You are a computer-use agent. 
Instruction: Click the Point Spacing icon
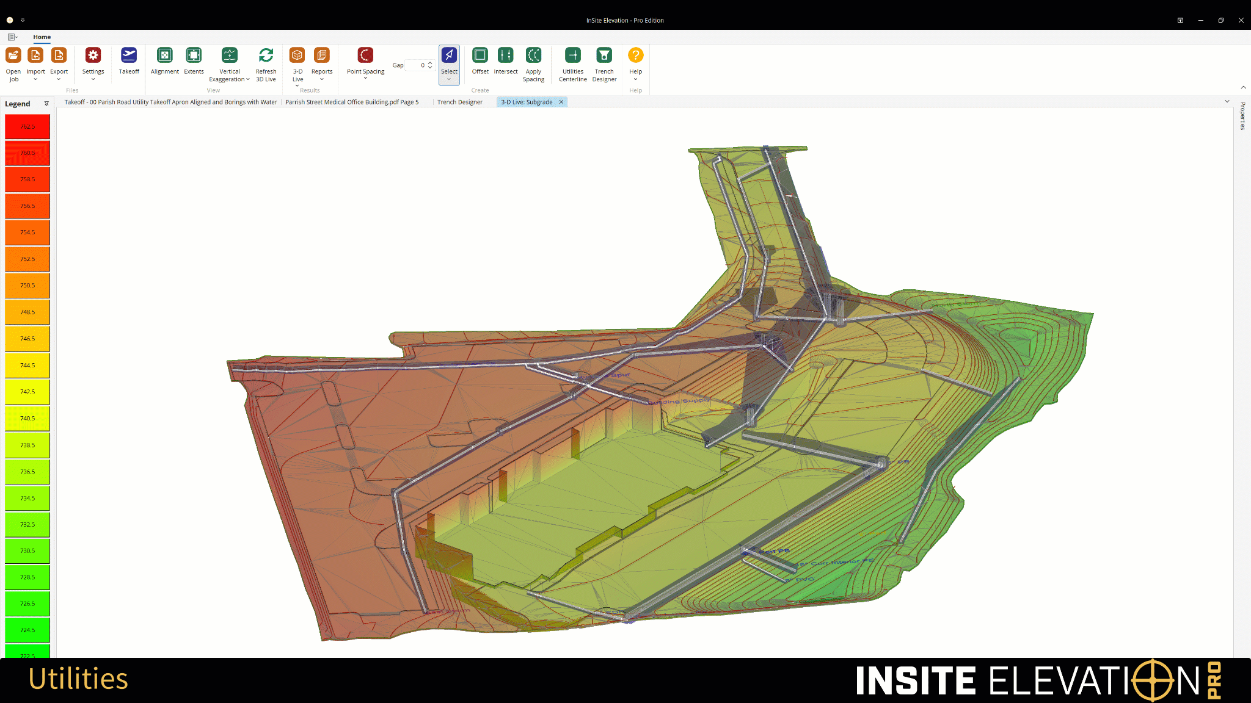[x=365, y=56]
